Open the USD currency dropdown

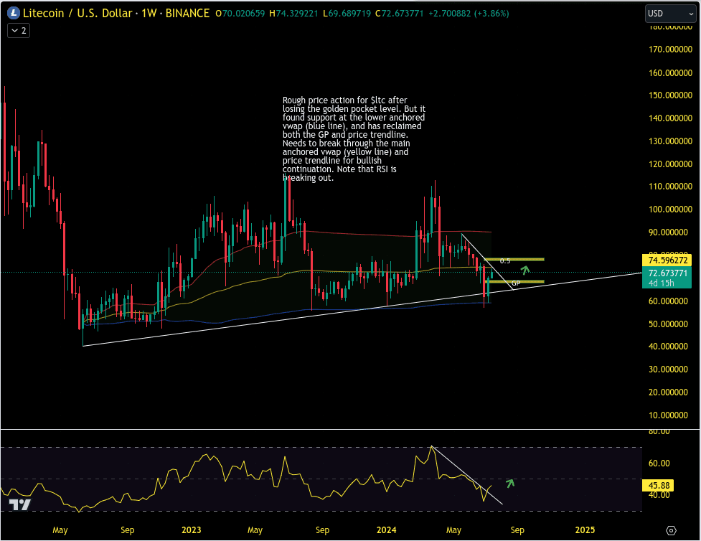pyautogui.click(x=671, y=14)
